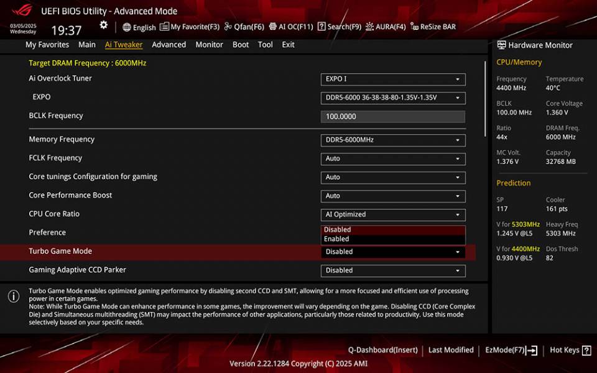Click the settings list vertical scrollbar

coord(485,99)
